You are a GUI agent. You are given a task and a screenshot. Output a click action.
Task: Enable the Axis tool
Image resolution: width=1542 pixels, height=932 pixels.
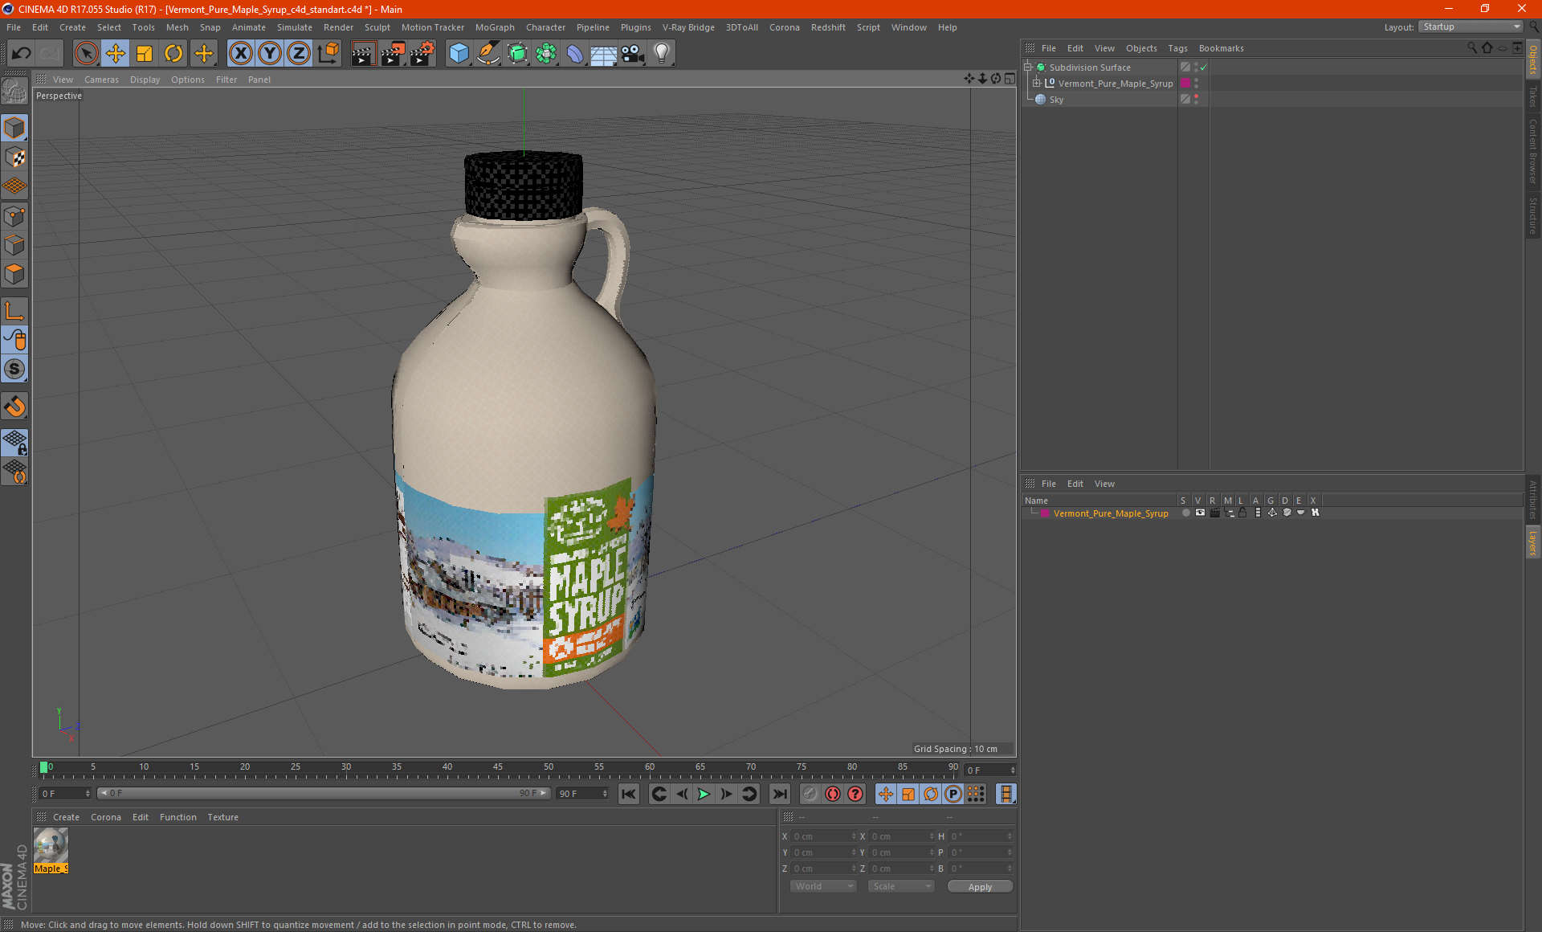pos(15,311)
